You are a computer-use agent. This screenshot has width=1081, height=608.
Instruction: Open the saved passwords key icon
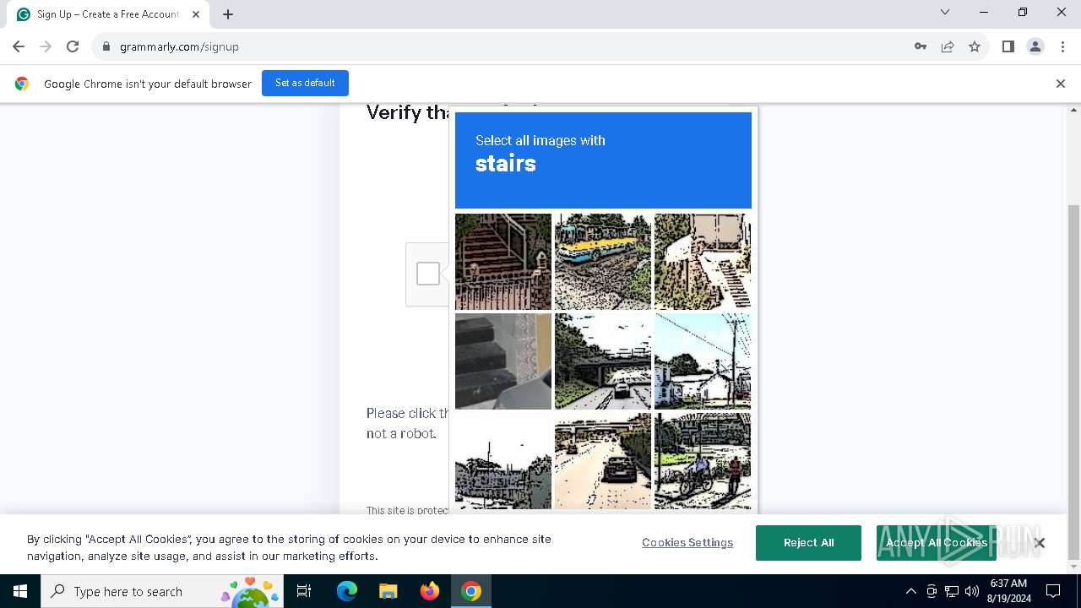click(921, 46)
